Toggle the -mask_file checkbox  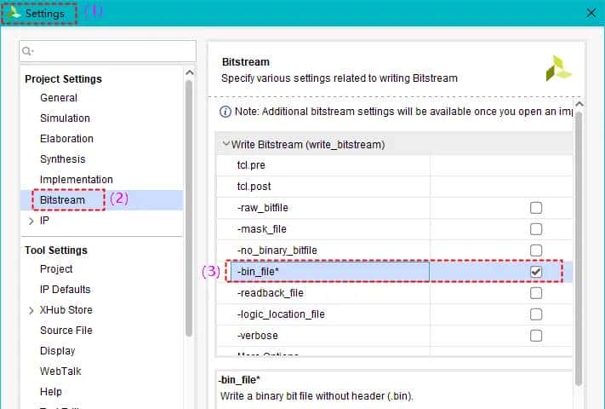pos(536,229)
